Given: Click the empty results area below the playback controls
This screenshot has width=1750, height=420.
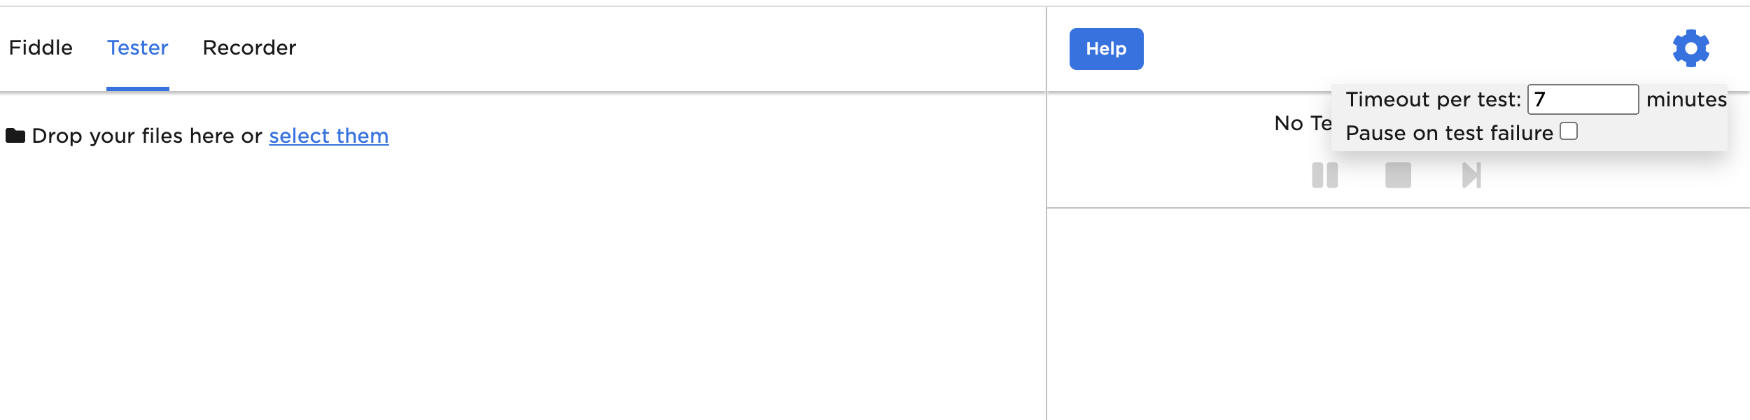Looking at the screenshot, I should (1397, 315).
